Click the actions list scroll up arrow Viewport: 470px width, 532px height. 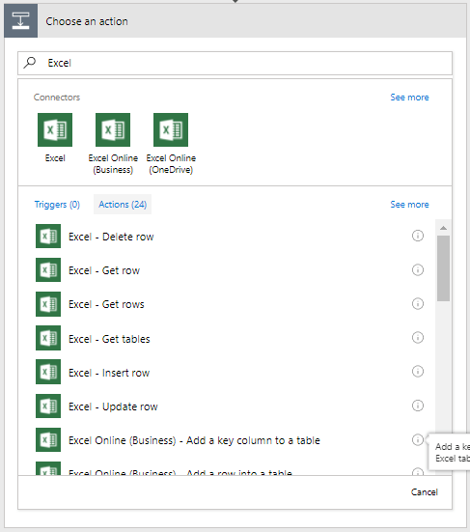point(444,228)
